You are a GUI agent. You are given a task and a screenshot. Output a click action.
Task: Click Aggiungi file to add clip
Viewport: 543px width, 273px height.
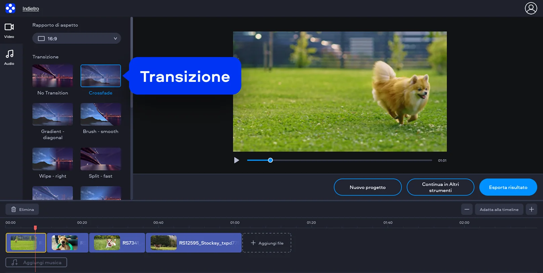[267, 243]
